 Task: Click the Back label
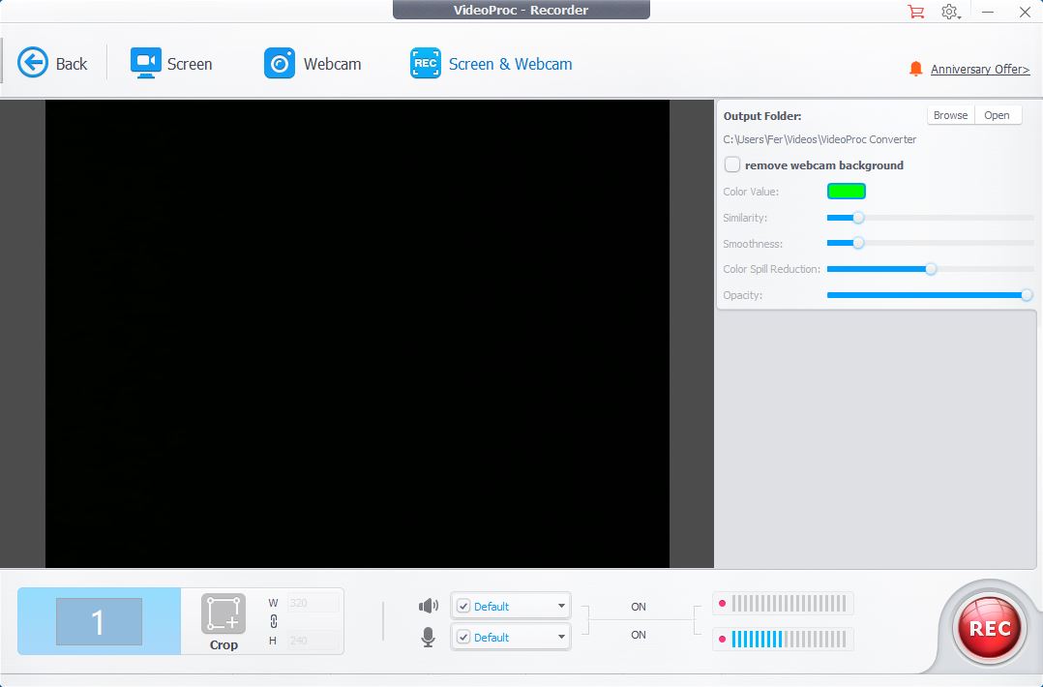(x=72, y=64)
